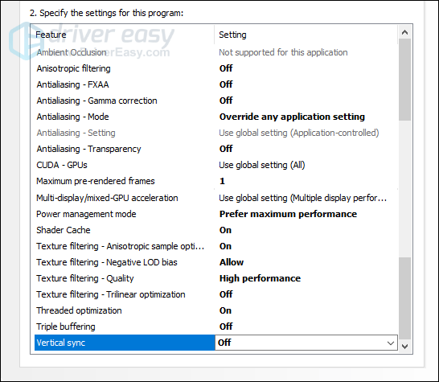The image size is (439, 382).
Task: Click the High performance texture quality value
Action: pyautogui.click(x=260, y=278)
